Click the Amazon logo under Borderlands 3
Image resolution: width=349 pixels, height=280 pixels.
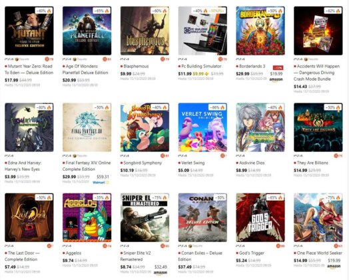(x=276, y=79)
